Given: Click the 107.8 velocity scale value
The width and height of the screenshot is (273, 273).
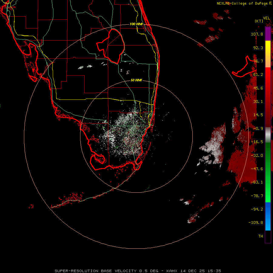Looking at the screenshot, I should click(x=257, y=34).
